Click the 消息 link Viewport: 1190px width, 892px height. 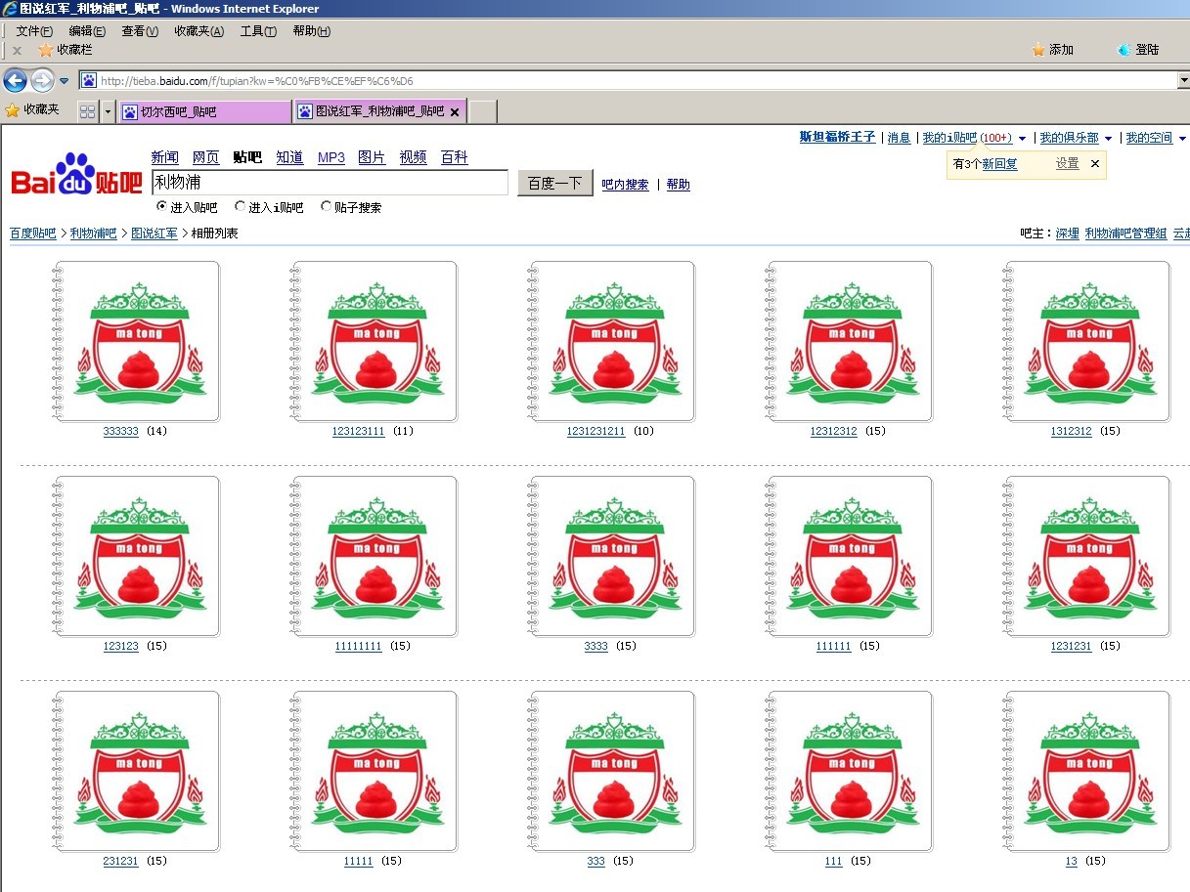coord(899,138)
